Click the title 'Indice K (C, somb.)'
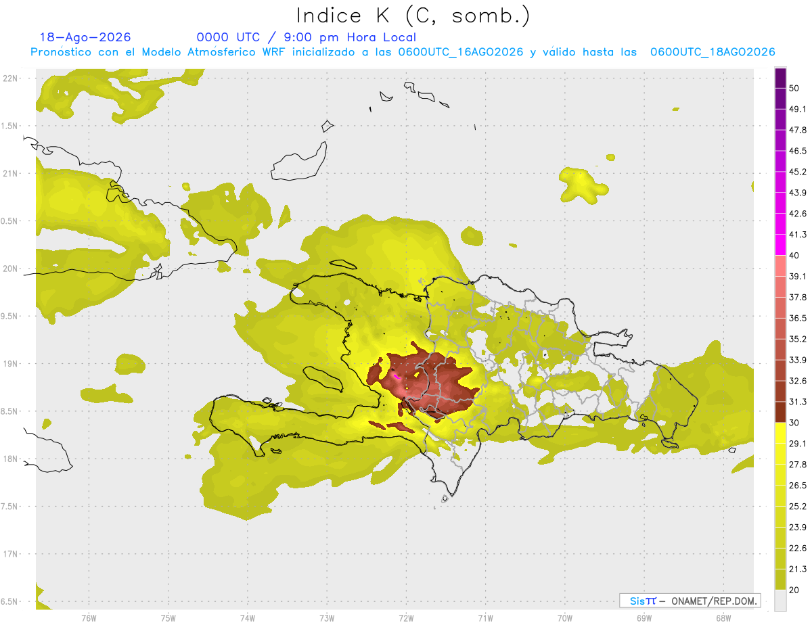 point(413,16)
